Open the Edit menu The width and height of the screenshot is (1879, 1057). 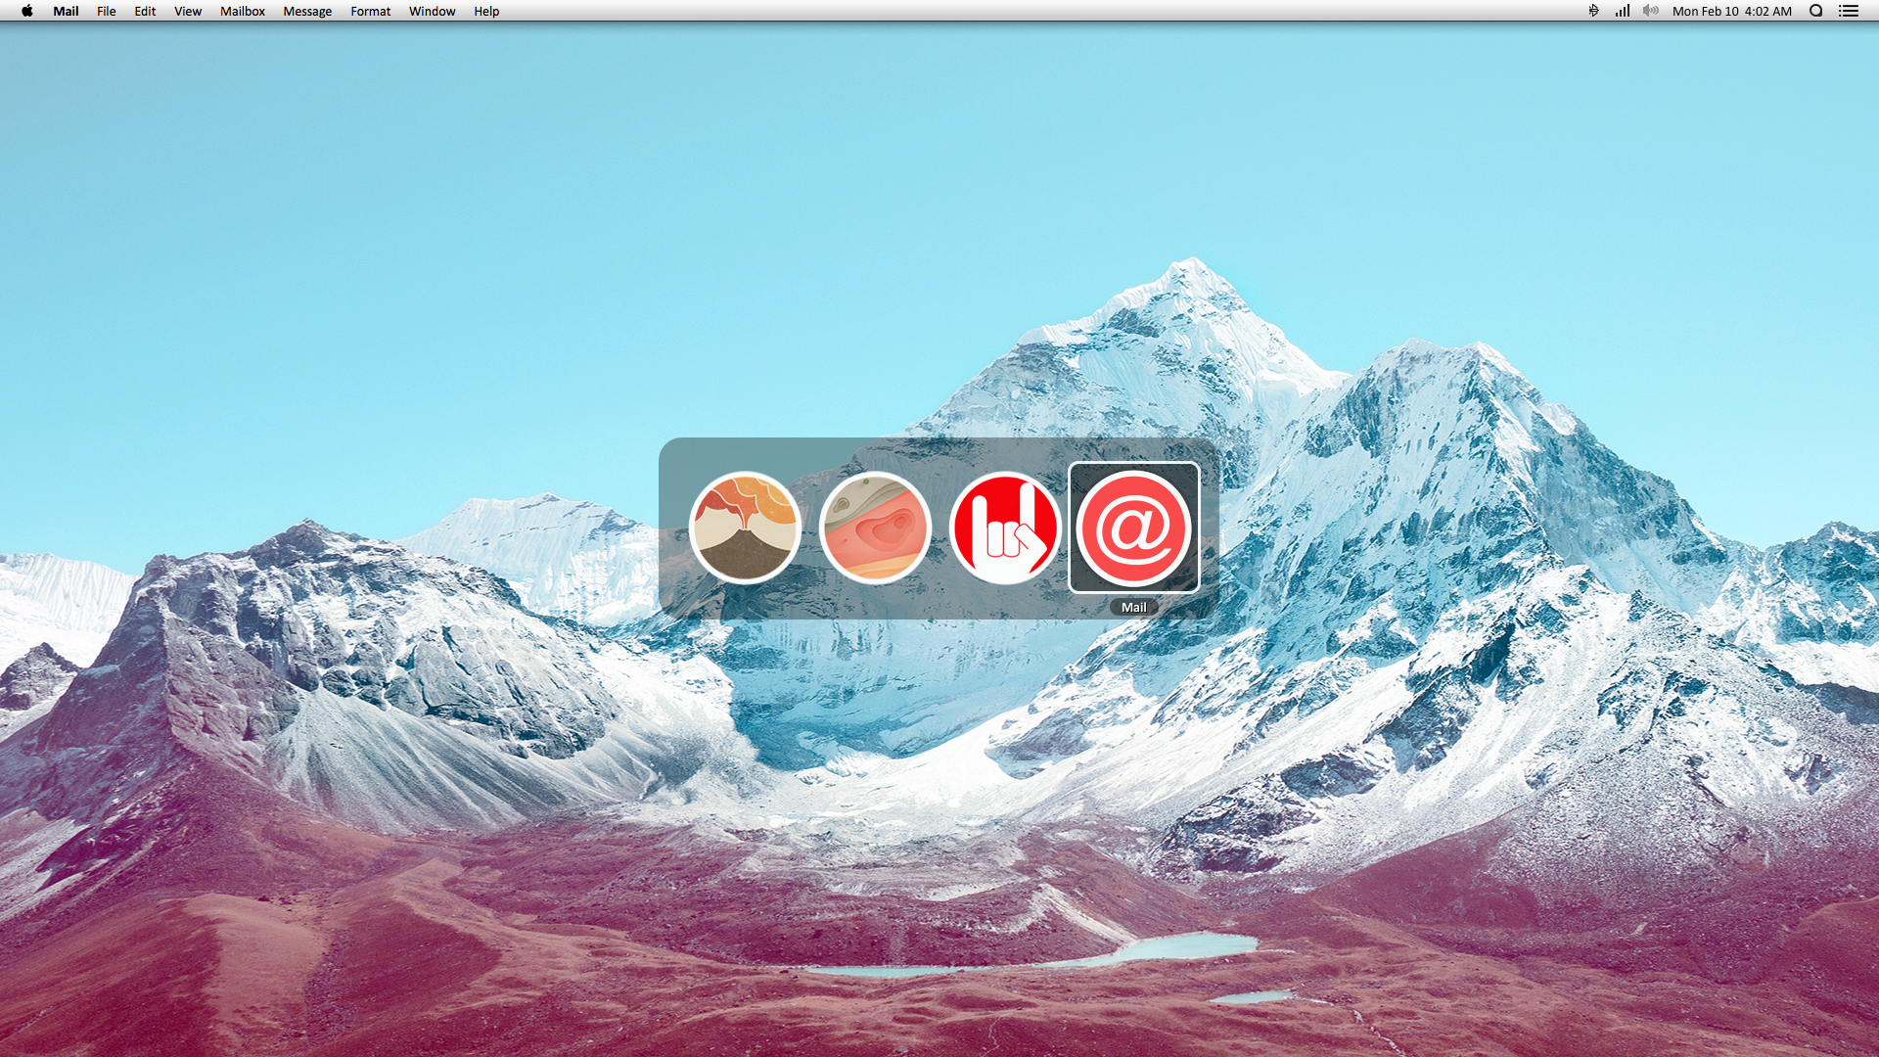coord(145,11)
